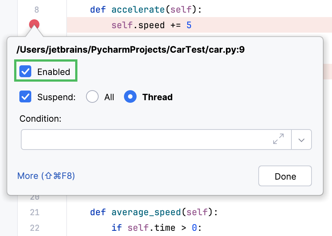Select the Thread suspend policy radio button
The image size is (332, 236).
click(130, 96)
